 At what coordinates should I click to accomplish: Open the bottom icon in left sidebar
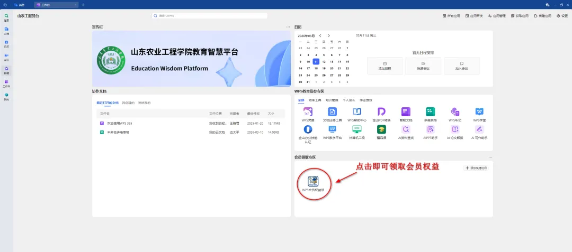tap(6, 96)
